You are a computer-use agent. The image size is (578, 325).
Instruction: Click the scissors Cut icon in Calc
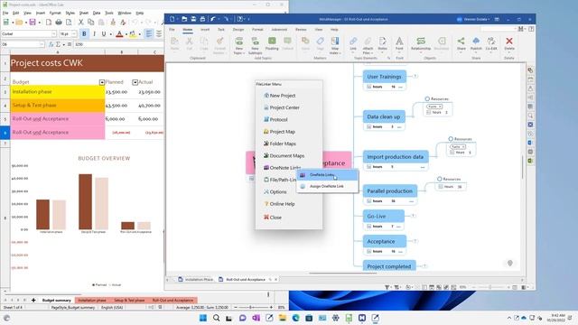point(80,23)
